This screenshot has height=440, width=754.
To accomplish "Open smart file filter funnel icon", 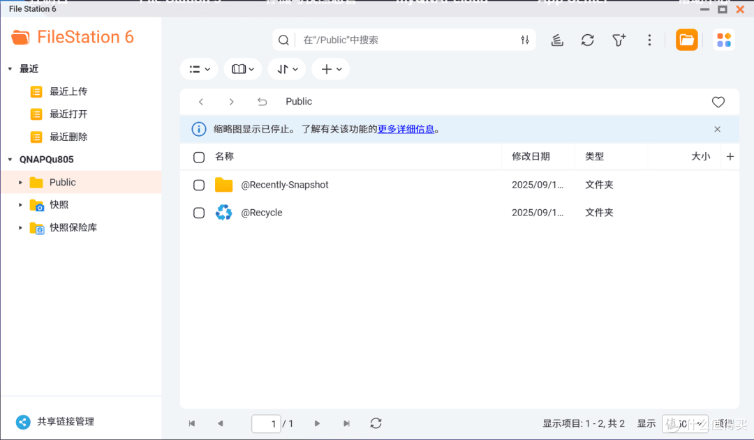I will coord(619,40).
